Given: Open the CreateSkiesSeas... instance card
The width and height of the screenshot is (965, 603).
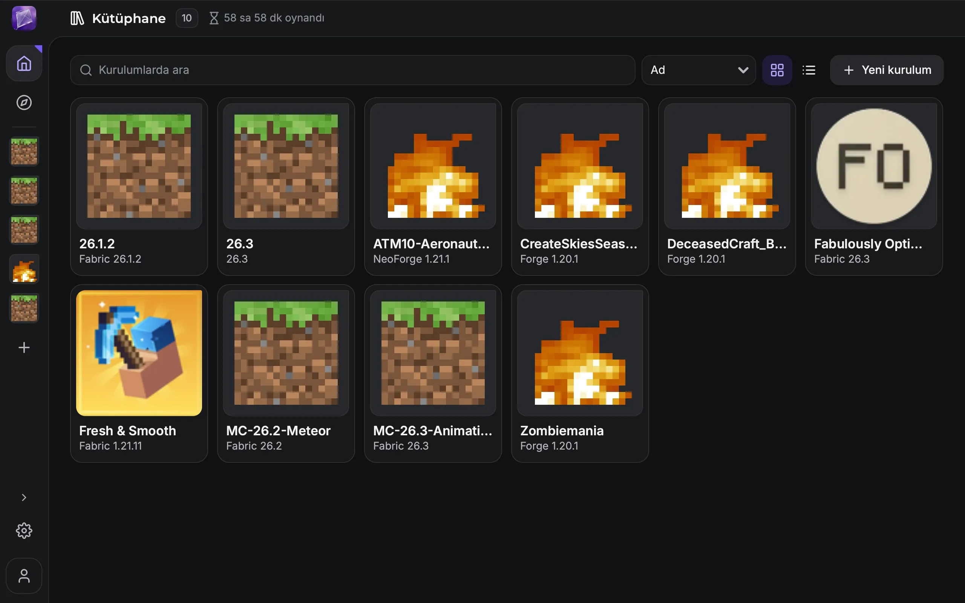Looking at the screenshot, I should (580, 187).
